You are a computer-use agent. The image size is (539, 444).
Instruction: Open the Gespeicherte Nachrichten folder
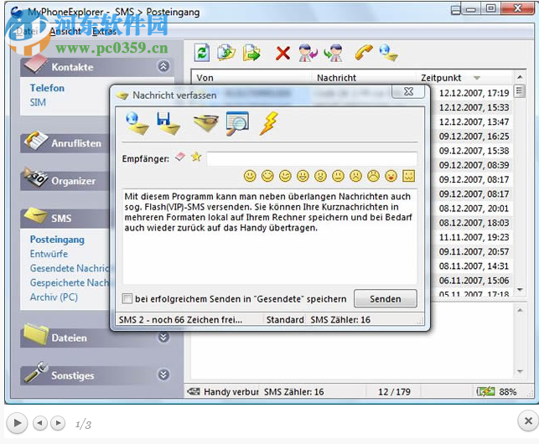click(x=70, y=282)
